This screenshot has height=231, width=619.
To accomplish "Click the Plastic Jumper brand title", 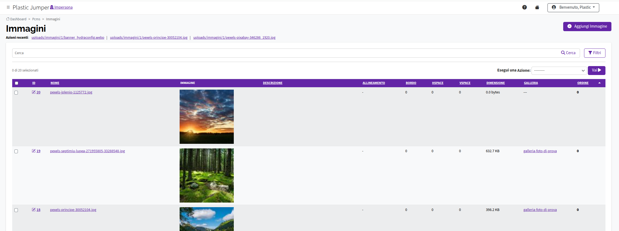I will click(31, 8).
